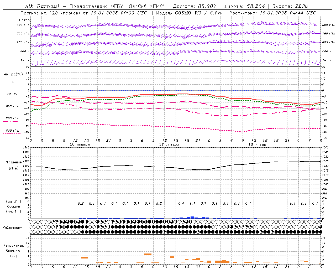Select the 'Прогноз на 120 часа(ов)' forecast text

(x=50, y=13)
